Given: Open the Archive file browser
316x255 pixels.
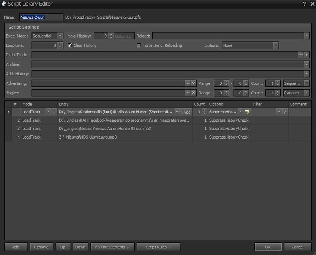Looking at the screenshot, I should (306, 65).
